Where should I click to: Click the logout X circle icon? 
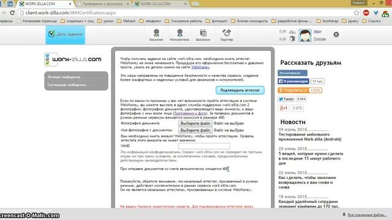coord(336,34)
